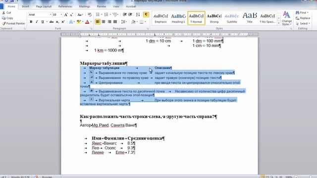Click the Sort icon

pos(138,14)
